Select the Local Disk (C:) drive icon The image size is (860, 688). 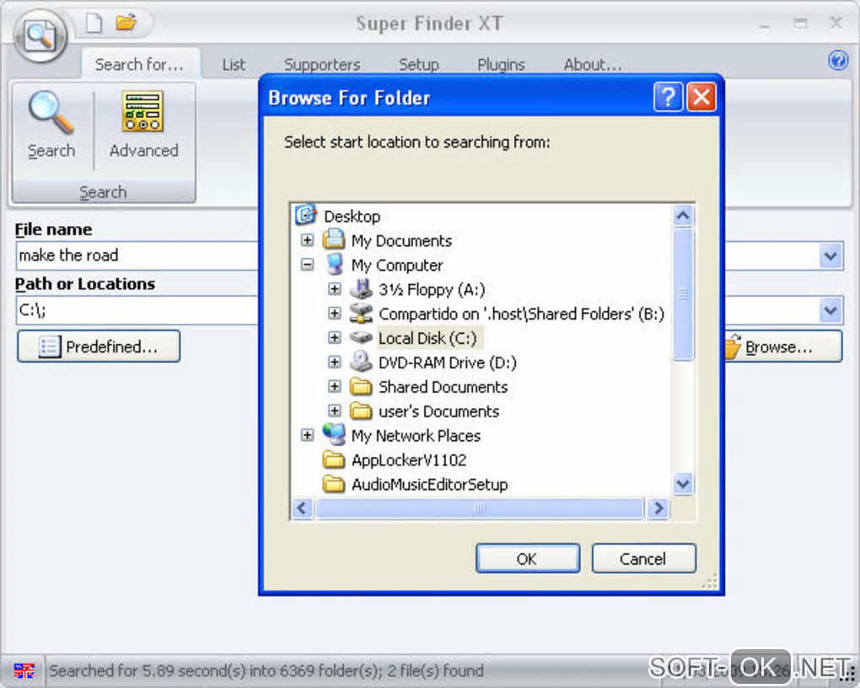pyautogui.click(x=361, y=337)
